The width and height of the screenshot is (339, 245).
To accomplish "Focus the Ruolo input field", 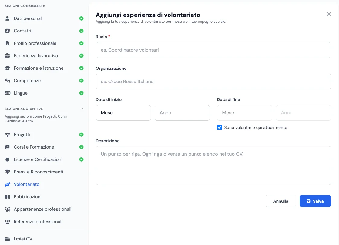I will point(213,50).
